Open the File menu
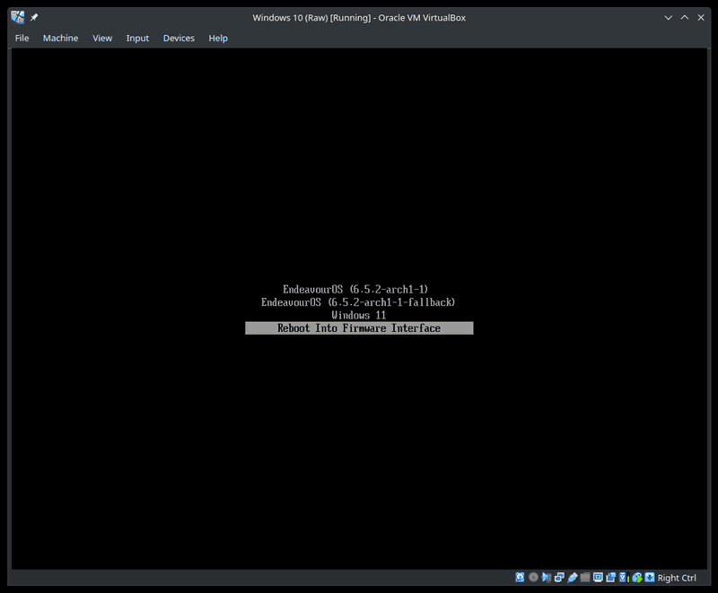Screen dimensions: 718x593 22,39
